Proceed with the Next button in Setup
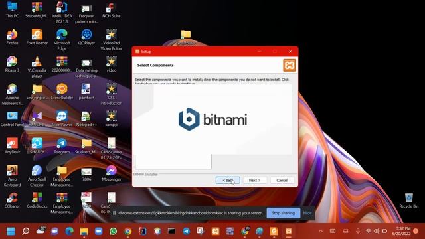Viewport: 425px width, 239px height. tap(254, 180)
